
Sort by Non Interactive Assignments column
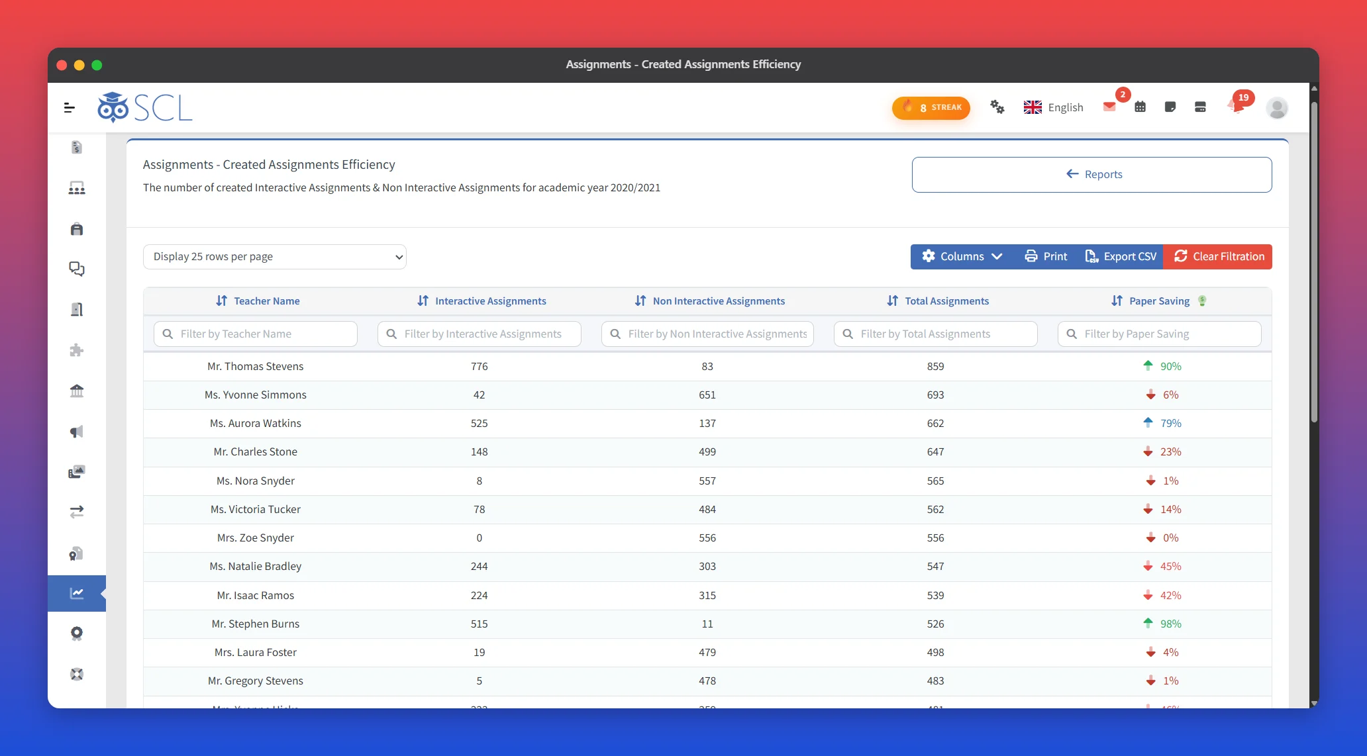tap(709, 301)
